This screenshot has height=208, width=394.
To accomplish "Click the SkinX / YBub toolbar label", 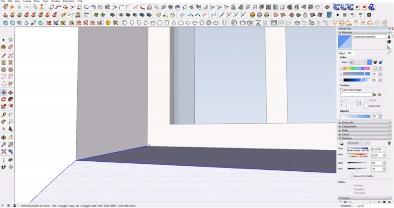I will coord(343,5).
